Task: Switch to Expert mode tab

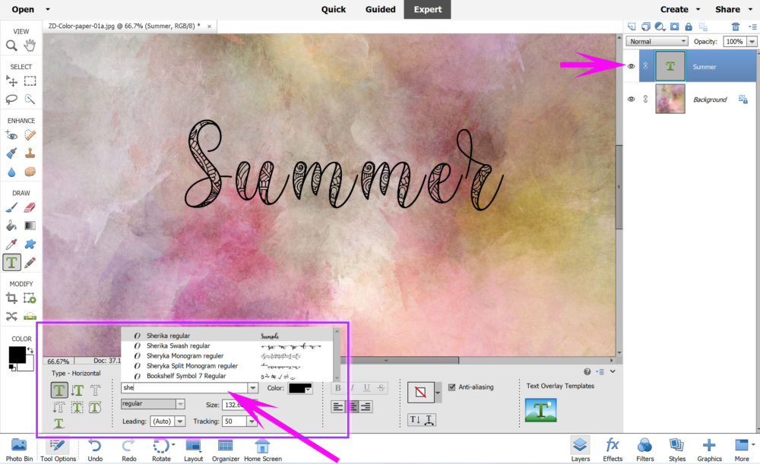Action: tap(427, 9)
